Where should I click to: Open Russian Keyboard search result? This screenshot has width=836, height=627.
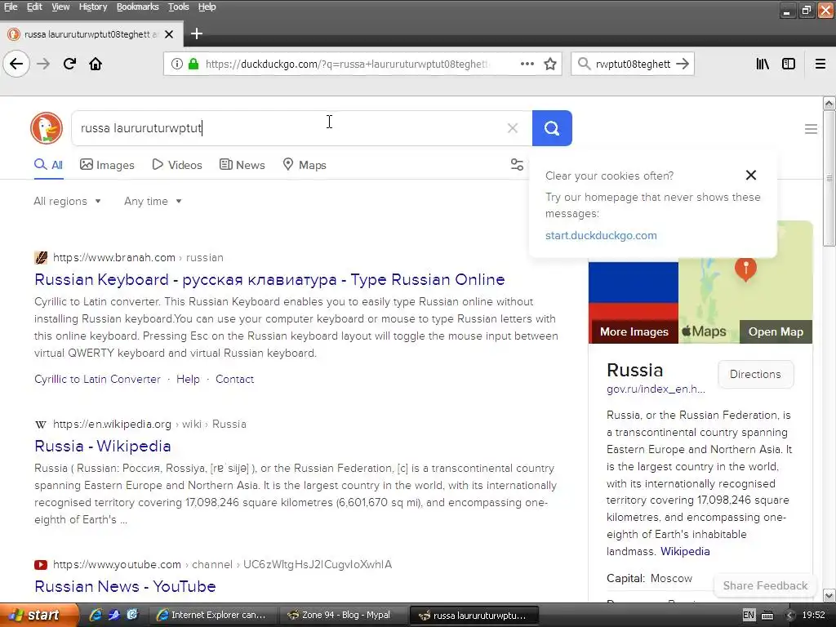tap(269, 279)
